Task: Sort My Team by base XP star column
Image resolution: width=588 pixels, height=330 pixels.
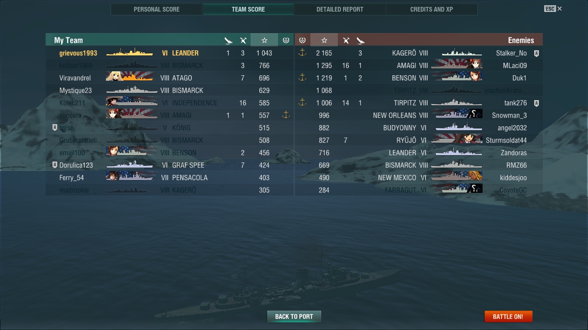Action: (264, 40)
